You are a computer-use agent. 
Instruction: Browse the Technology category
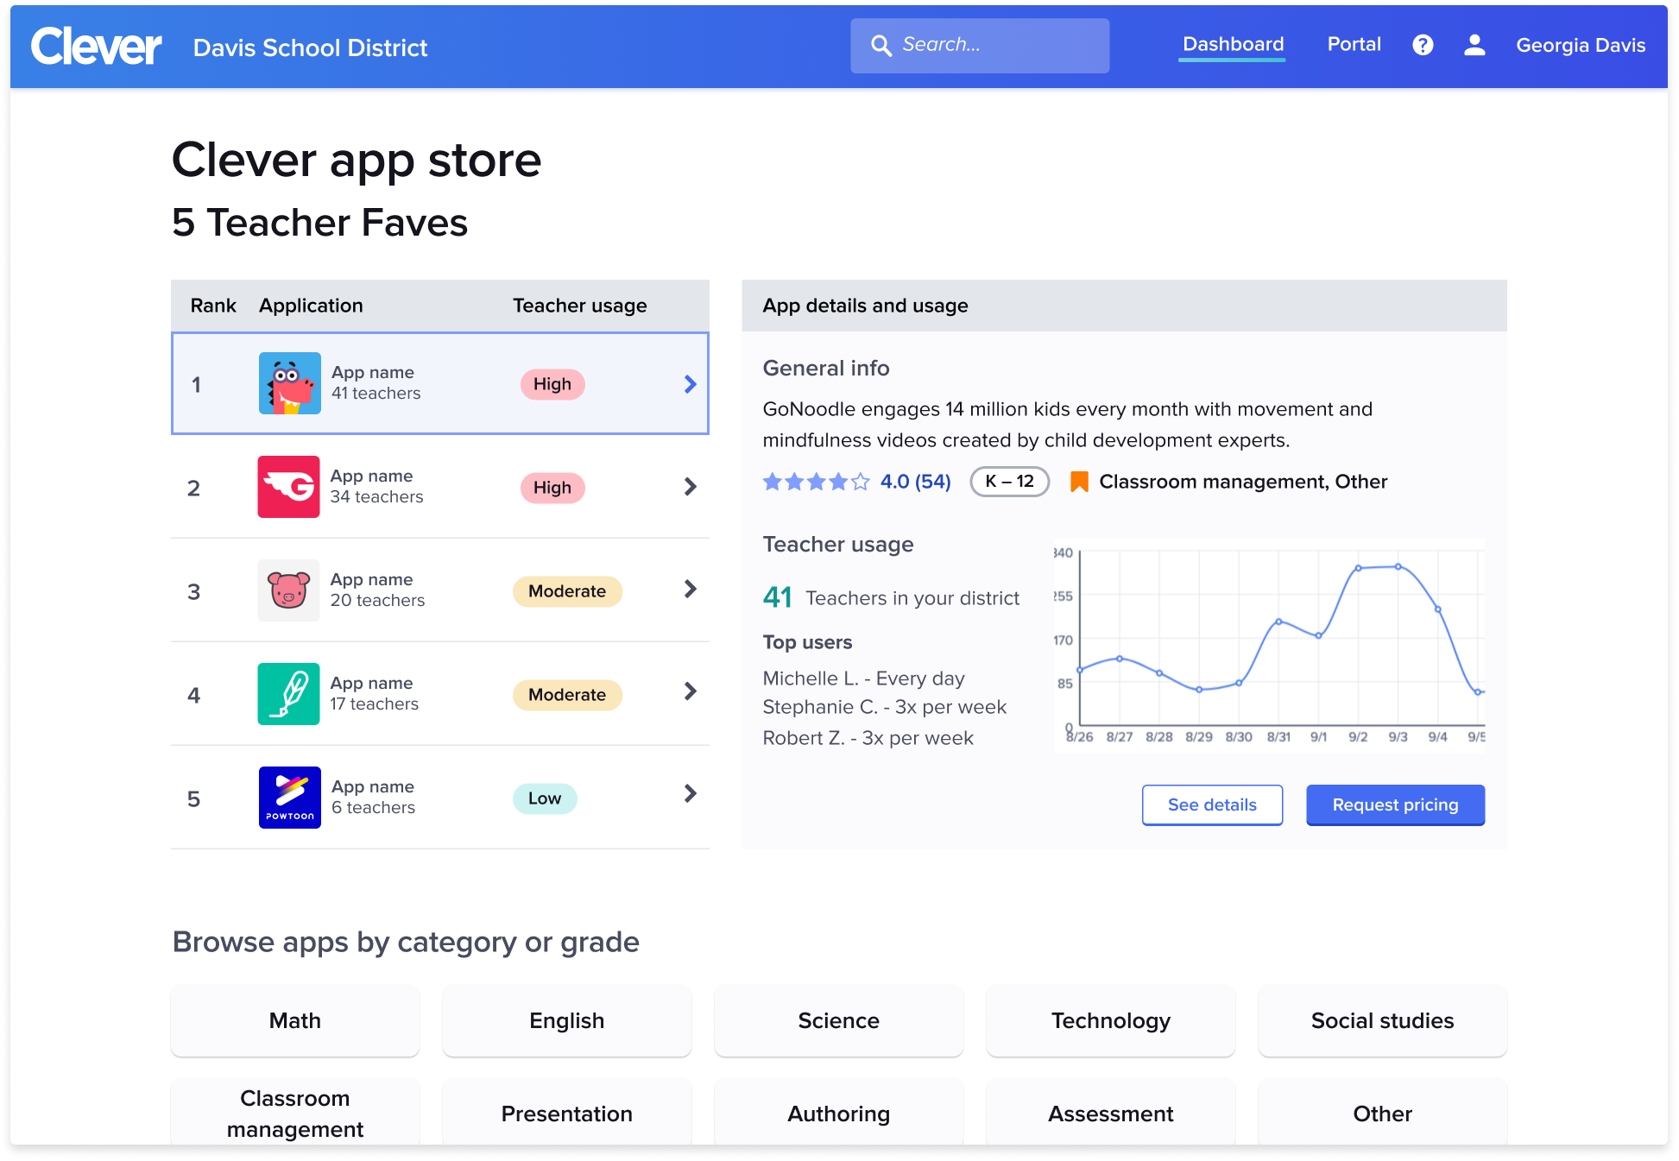(1111, 1020)
